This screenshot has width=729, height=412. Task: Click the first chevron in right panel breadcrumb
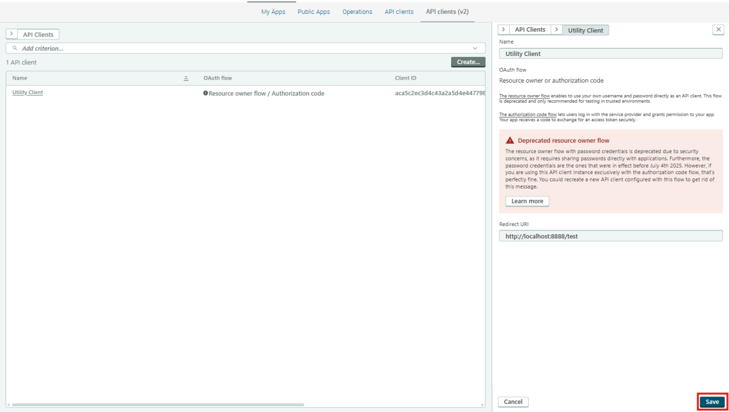coord(503,30)
